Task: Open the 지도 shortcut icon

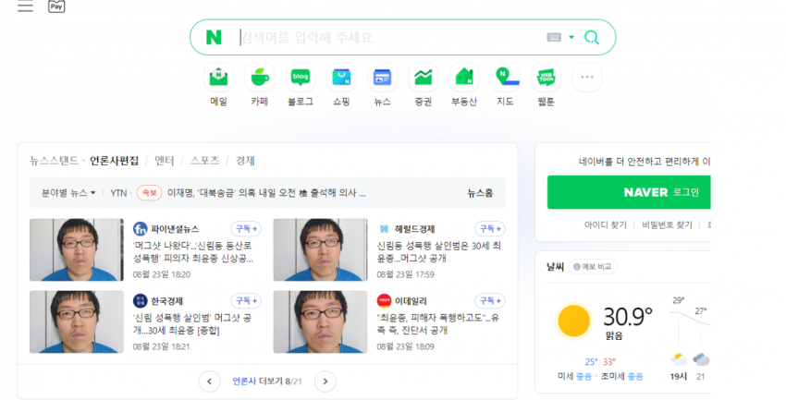Action: (x=505, y=77)
